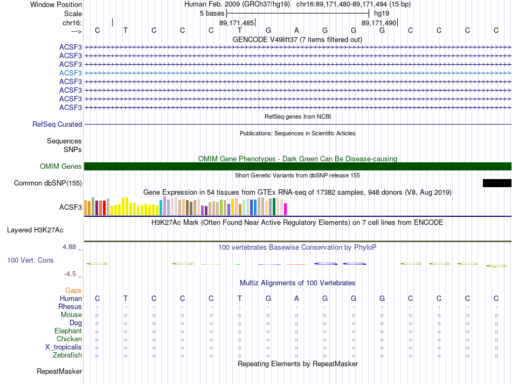Select the Mouse alignment row label
512x384 pixels.
(71, 314)
